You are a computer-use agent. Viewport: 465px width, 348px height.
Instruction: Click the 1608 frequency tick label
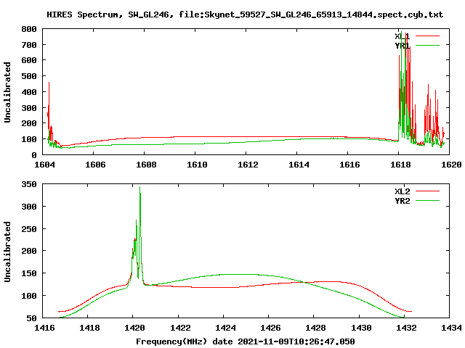[x=146, y=165]
